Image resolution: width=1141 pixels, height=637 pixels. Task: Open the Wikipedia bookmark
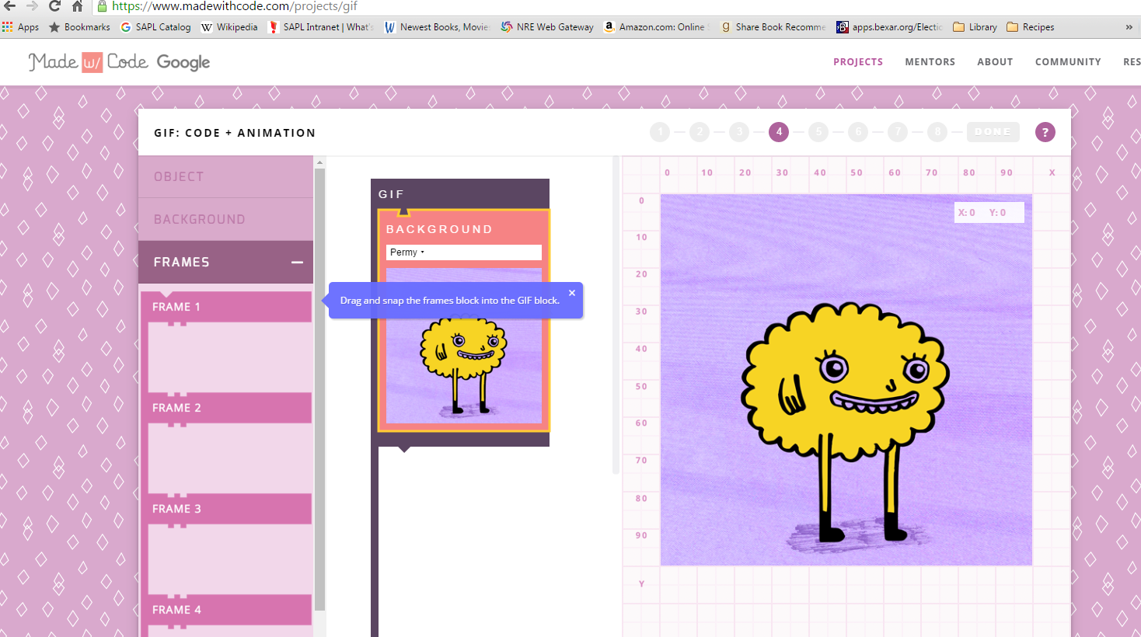pyautogui.click(x=229, y=27)
